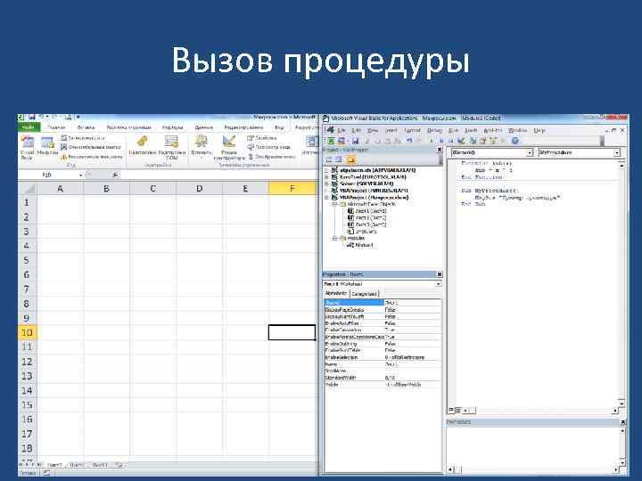Open the File menu in the VBA editor
Screen dimensions: 642x481
342,130
